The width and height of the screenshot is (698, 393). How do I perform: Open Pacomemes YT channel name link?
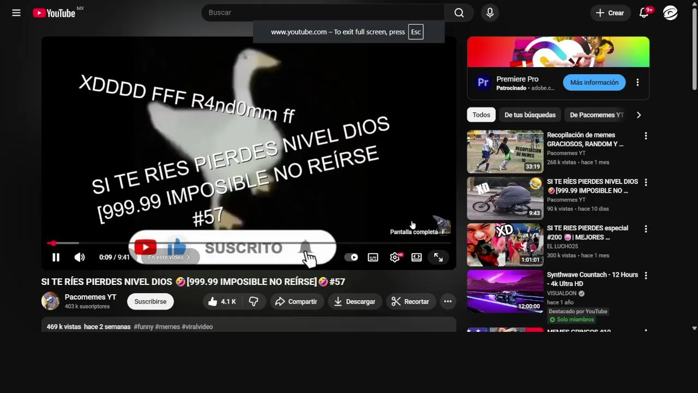tap(91, 297)
